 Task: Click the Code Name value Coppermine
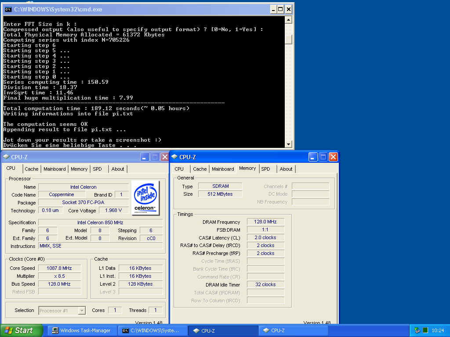pyautogui.click(x=62, y=194)
